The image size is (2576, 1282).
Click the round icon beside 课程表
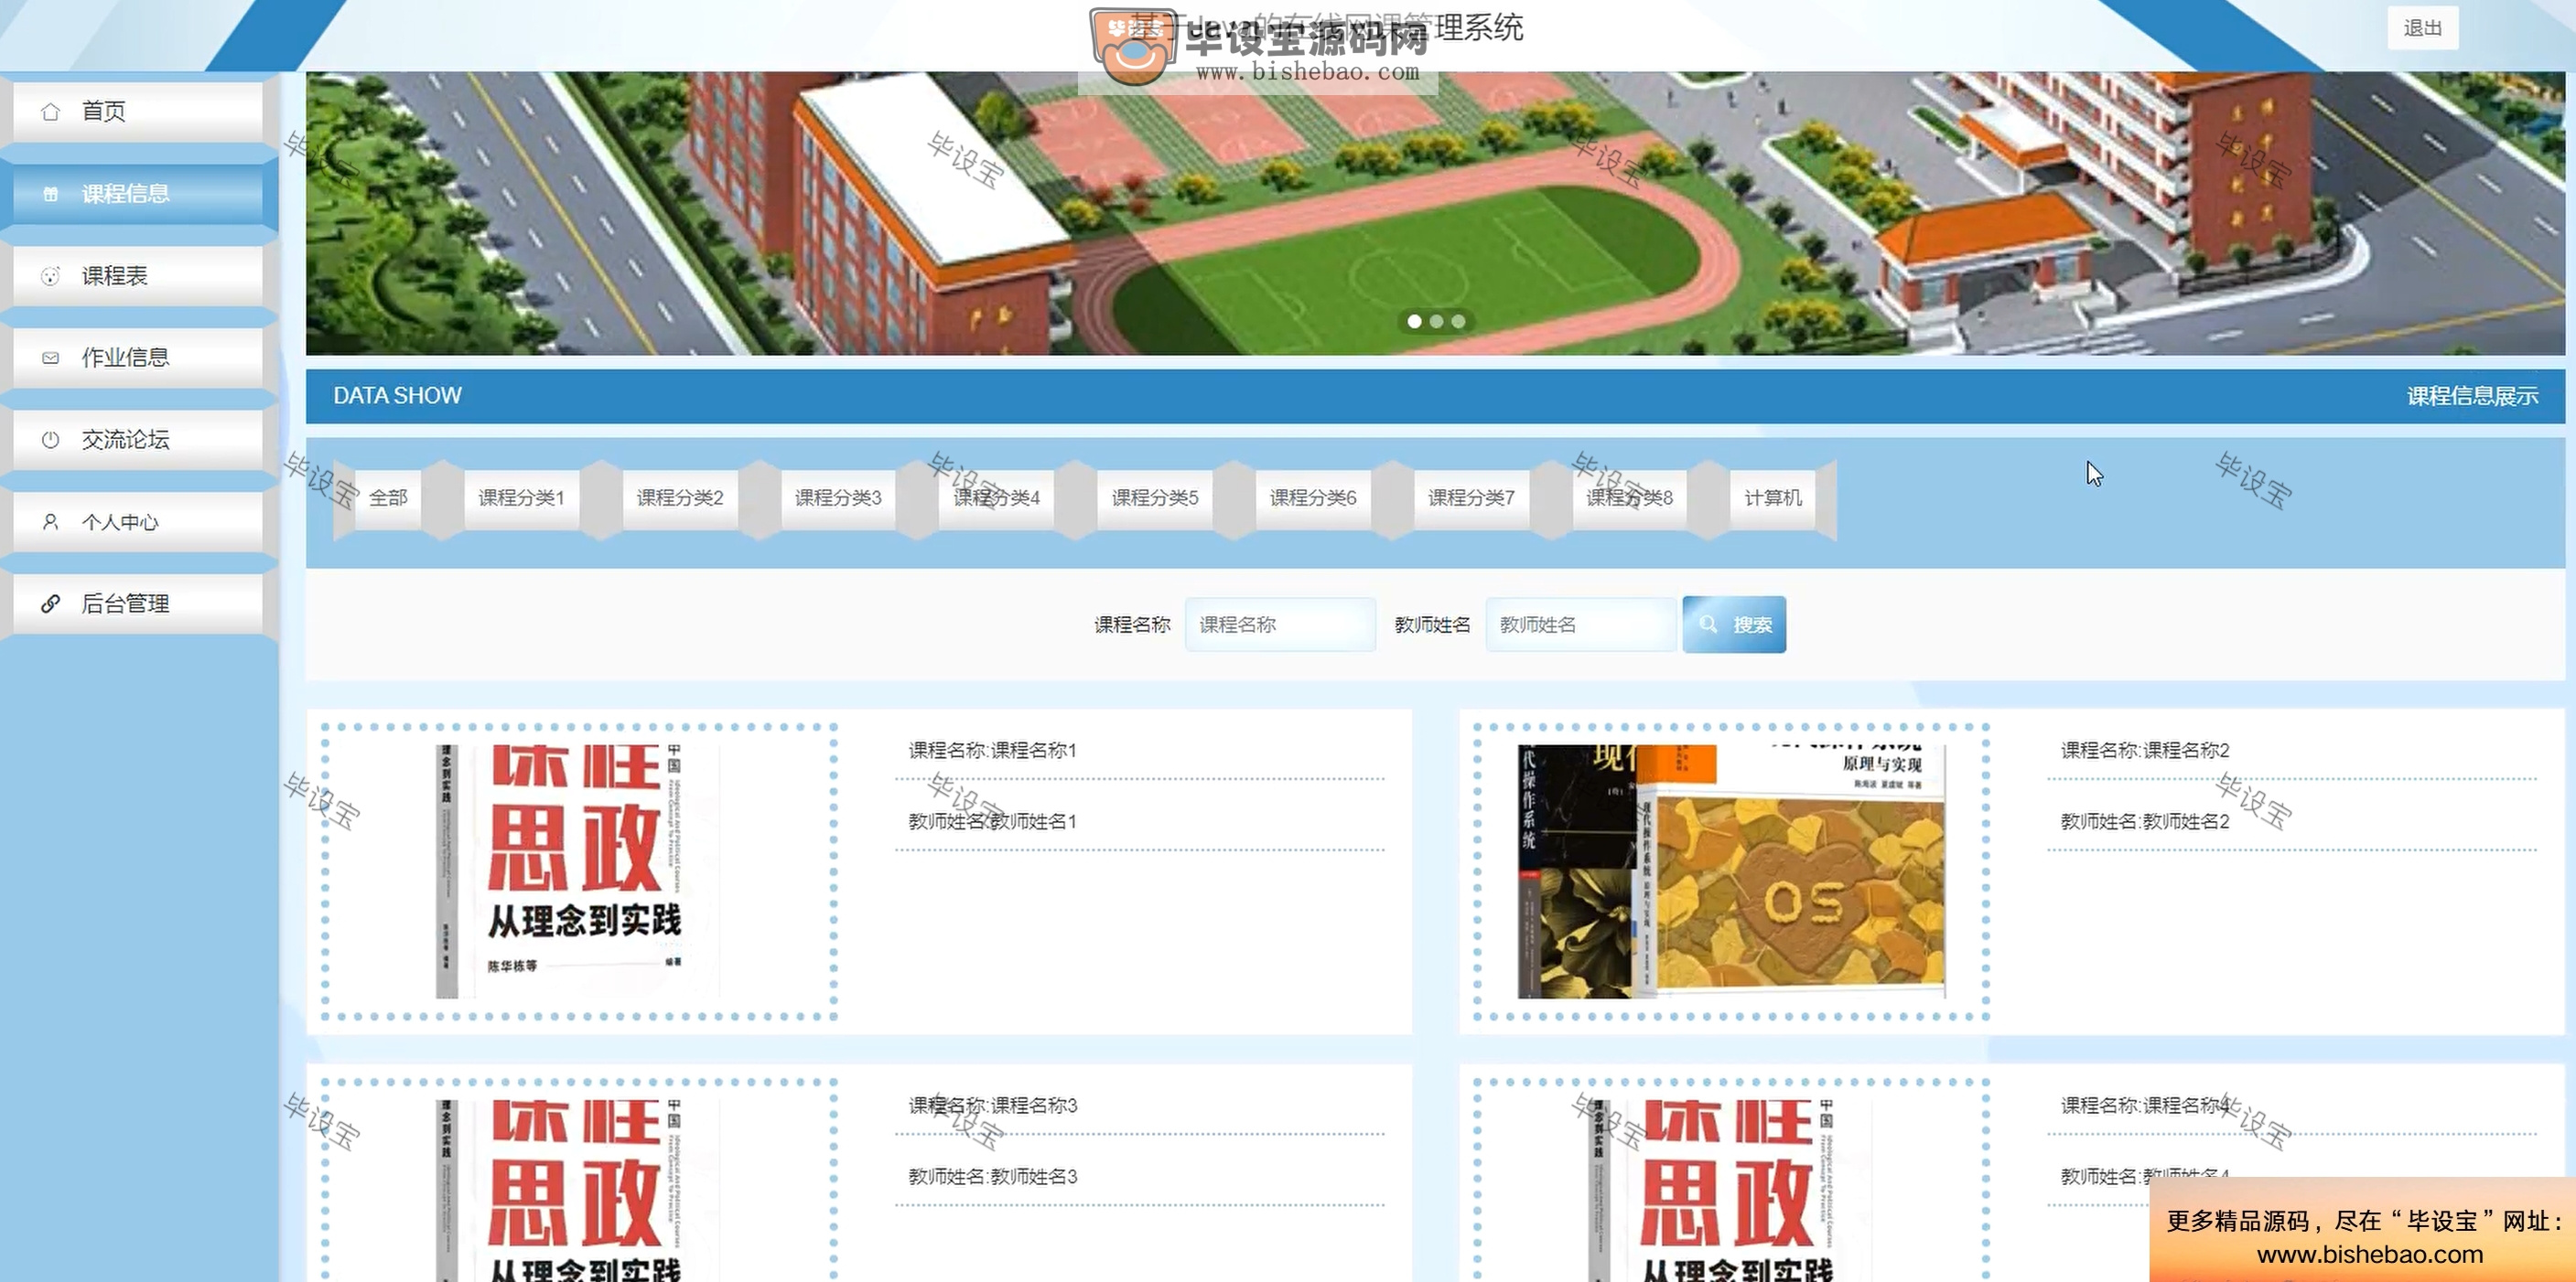(x=50, y=276)
